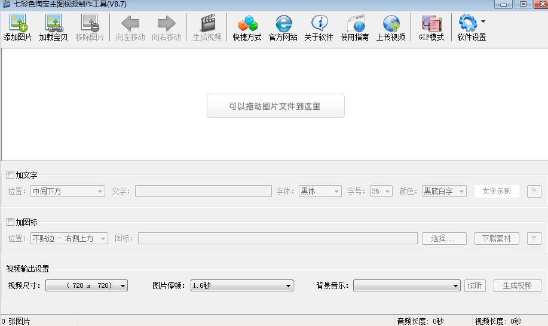Click the app icon in title bar

click(7, 4)
